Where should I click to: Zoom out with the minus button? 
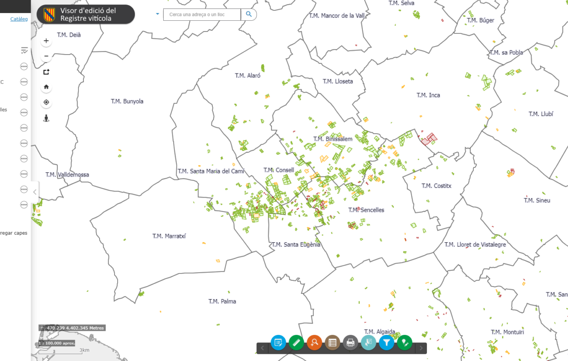[46, 56]
